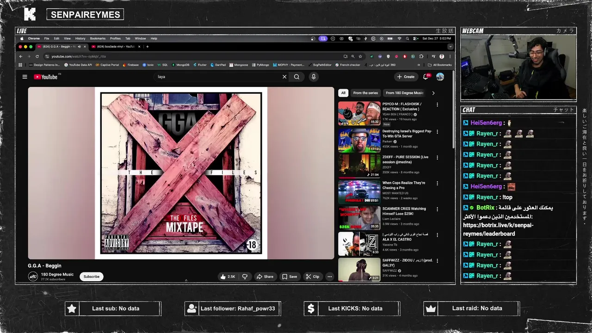Open the more actions ellipsis below the video

tap(330, 277)
